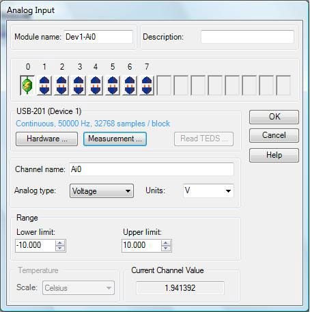Confirm the dialog with OK

[274, 117]
